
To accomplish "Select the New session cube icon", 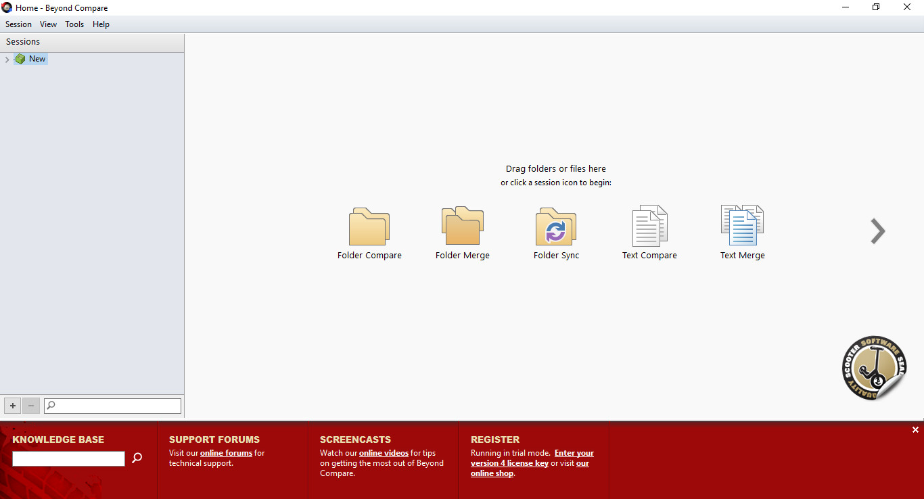I will tap(20, 59).
